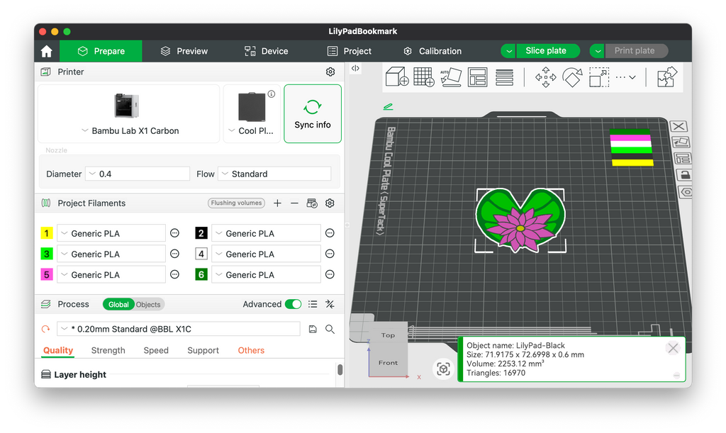The width and height of the screenshot is (726, 433).
Task: Select the Scale tool
Action: (598, 77)
